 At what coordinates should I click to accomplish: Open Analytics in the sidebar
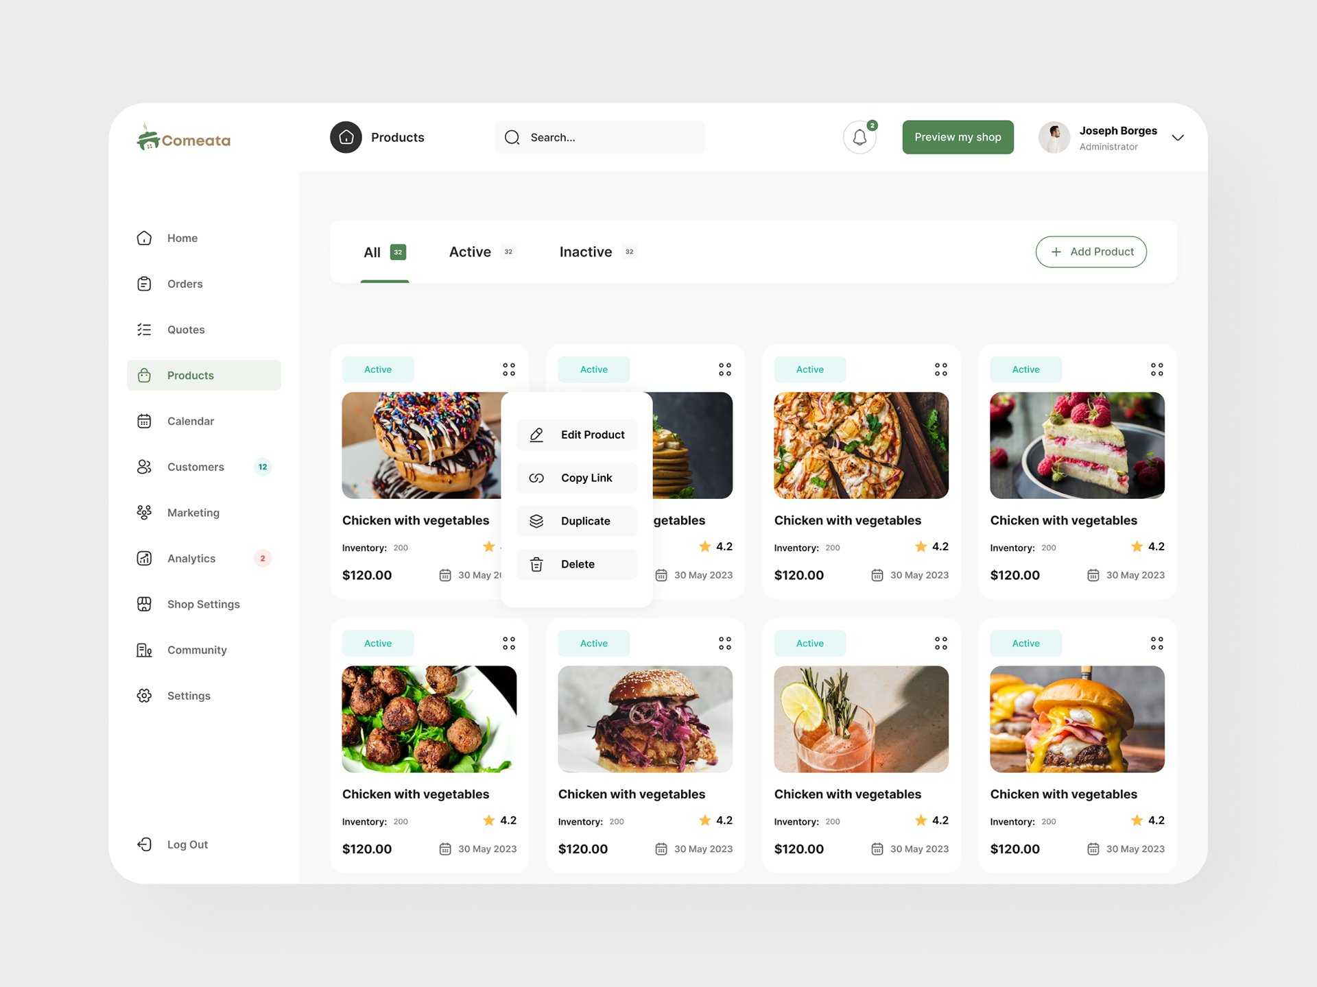pos(191,559)
